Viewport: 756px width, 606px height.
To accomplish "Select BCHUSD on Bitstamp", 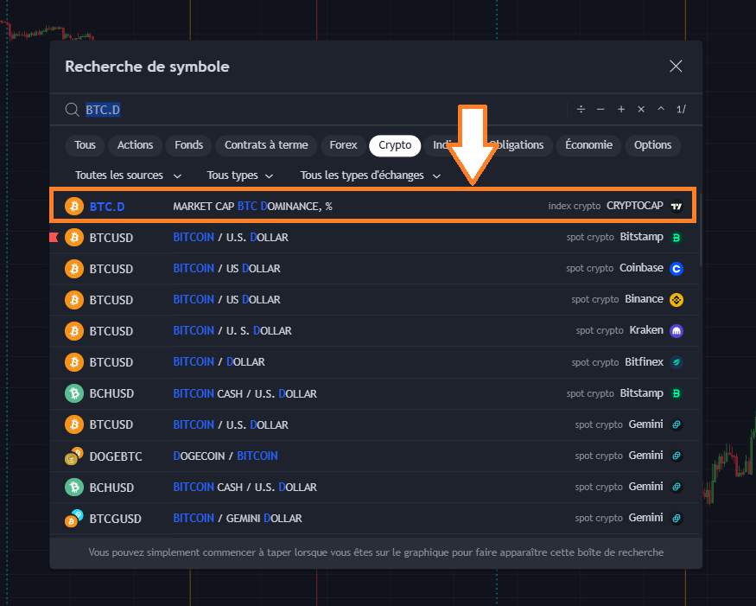I will tap(375, 393).
